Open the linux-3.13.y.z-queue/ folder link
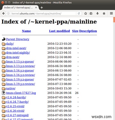115x120 pixels. point(20,62)
